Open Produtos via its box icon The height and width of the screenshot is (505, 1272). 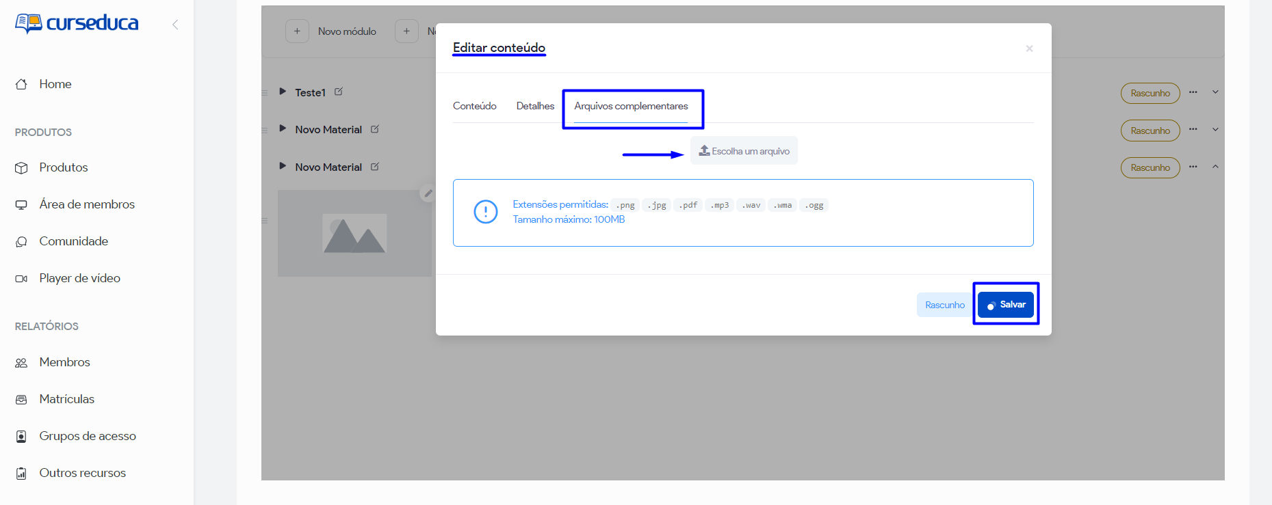tap(21, 167)
